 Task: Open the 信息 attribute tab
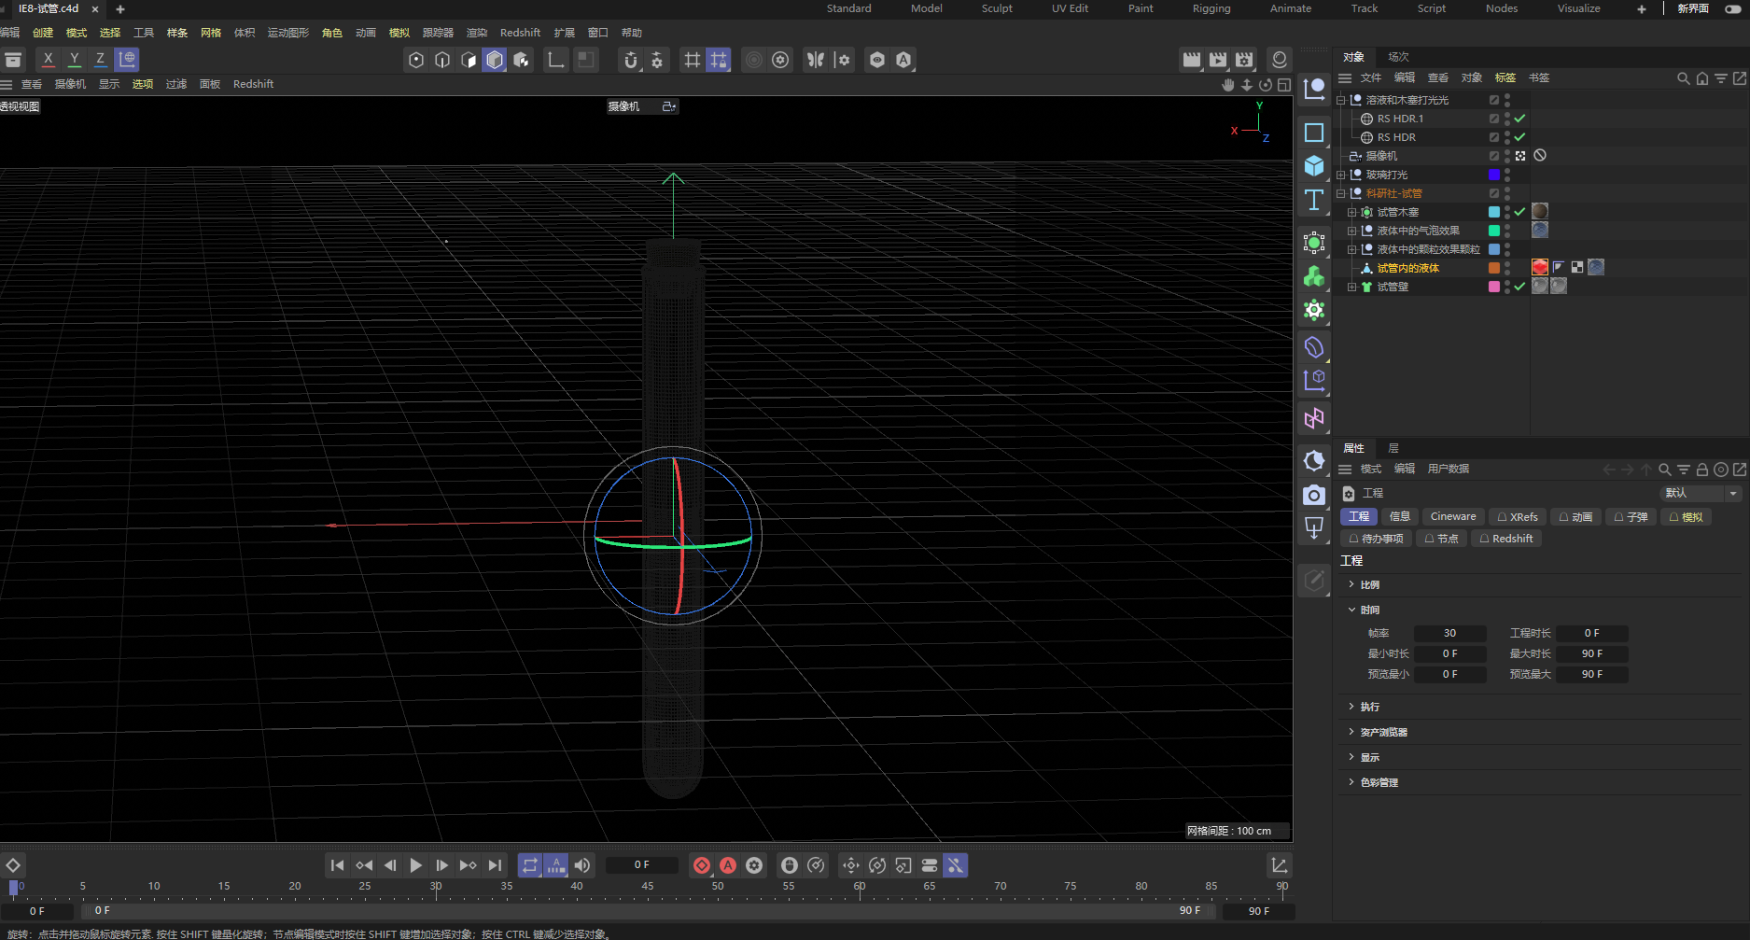1399,516
